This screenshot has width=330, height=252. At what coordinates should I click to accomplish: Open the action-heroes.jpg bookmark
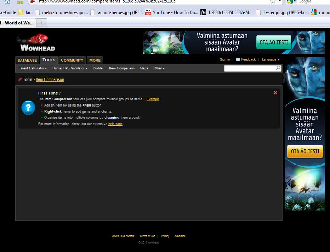pos(116,12)
